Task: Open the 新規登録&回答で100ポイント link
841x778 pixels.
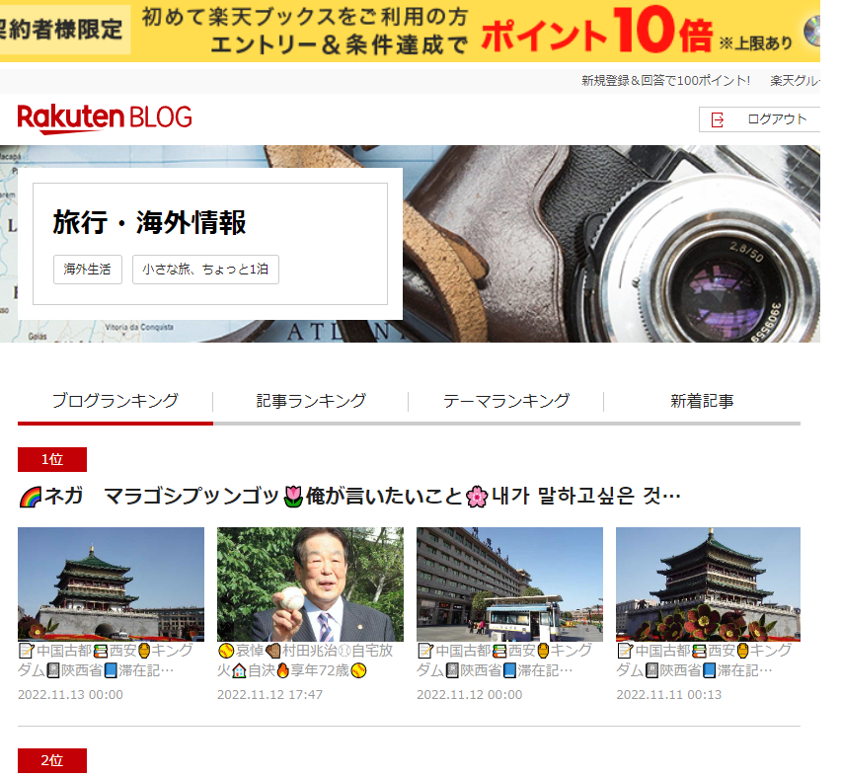Action: point(665,81)
